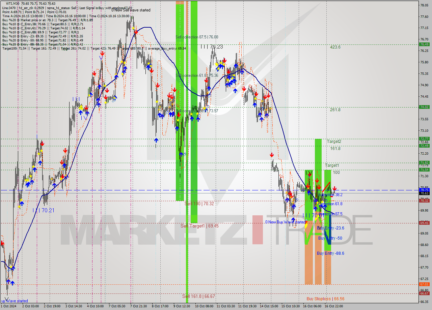
Task: Click the '16 Oct 22:00' time axis label
Action: pos(334,306)
